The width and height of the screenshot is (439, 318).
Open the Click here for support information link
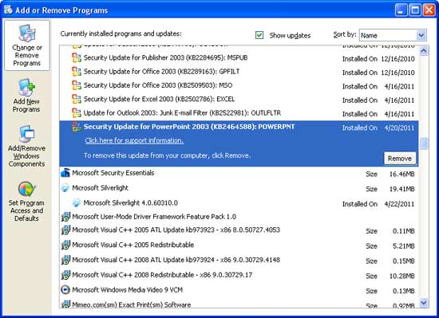click(x=134, y=140)
